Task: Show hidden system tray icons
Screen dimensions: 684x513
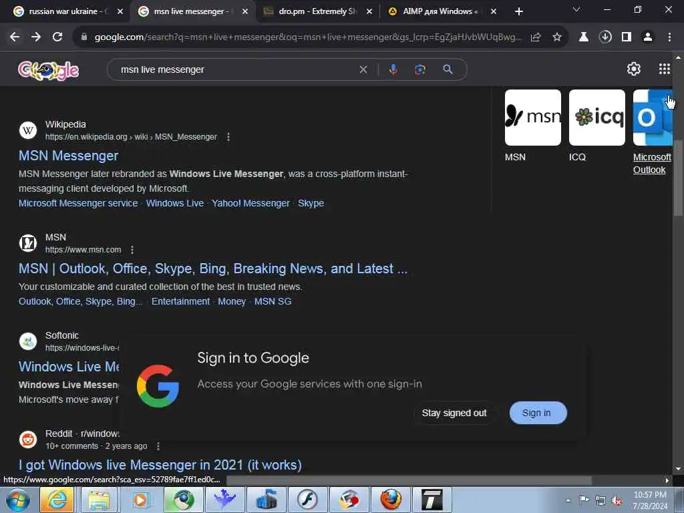Action: pos(568,500)
